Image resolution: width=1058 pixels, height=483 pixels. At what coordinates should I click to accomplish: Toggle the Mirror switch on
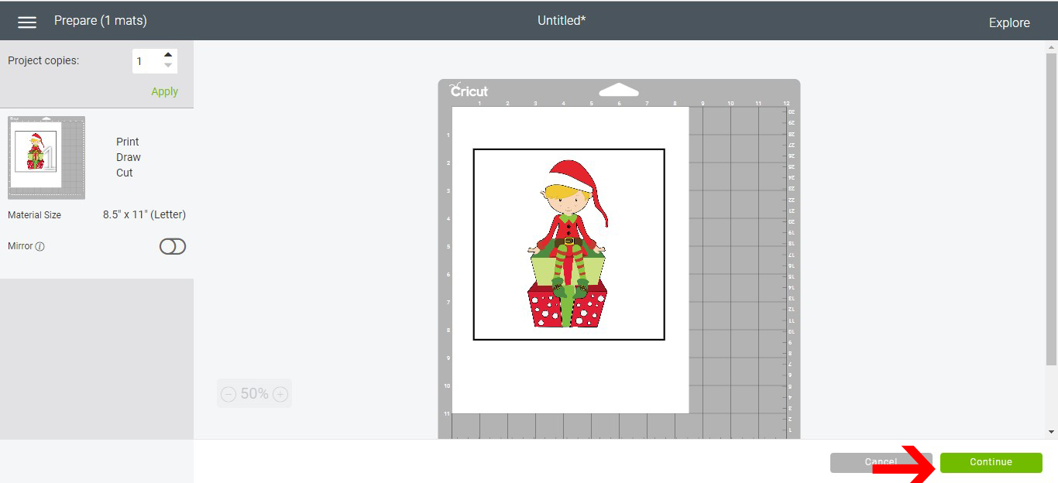coord(173,246)
